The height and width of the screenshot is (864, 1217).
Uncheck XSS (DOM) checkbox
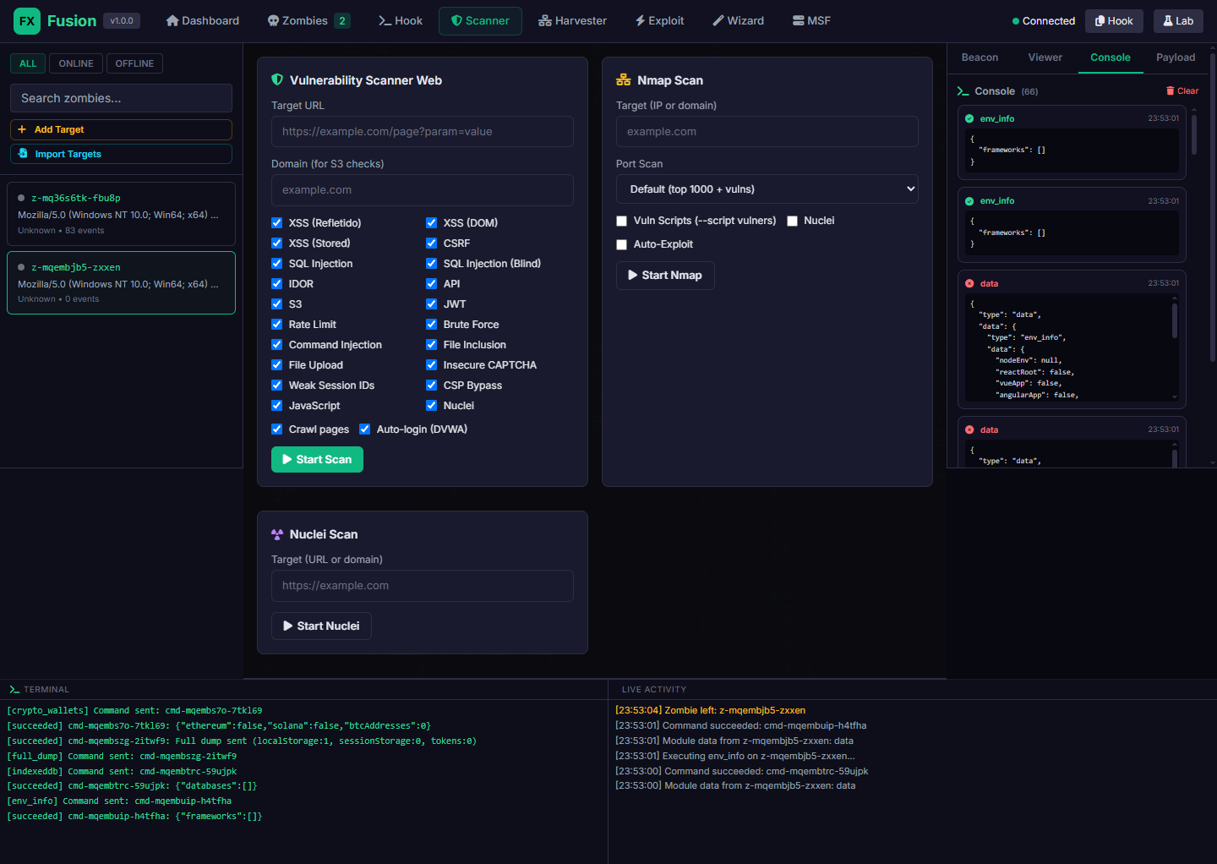pos(431,223)
